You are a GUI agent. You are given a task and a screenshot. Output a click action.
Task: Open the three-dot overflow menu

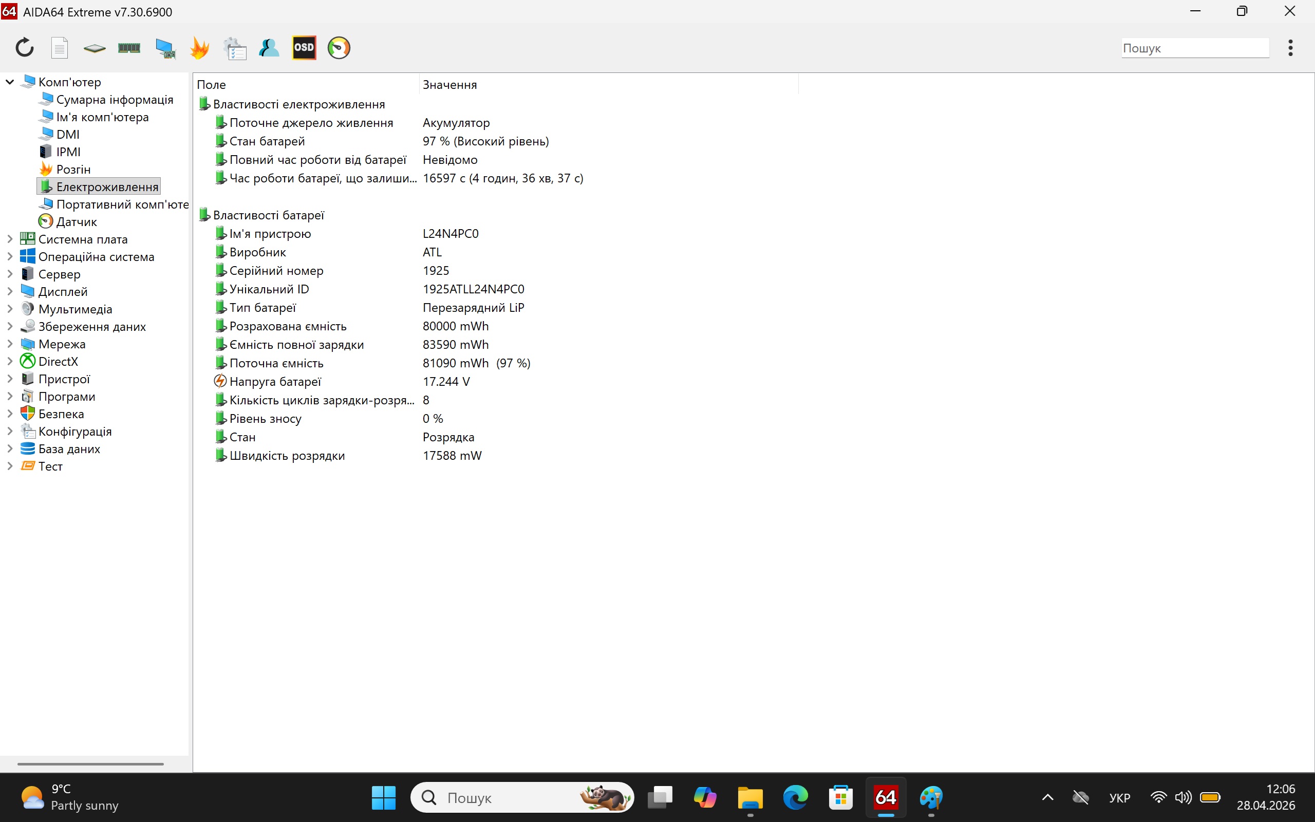1290,48
